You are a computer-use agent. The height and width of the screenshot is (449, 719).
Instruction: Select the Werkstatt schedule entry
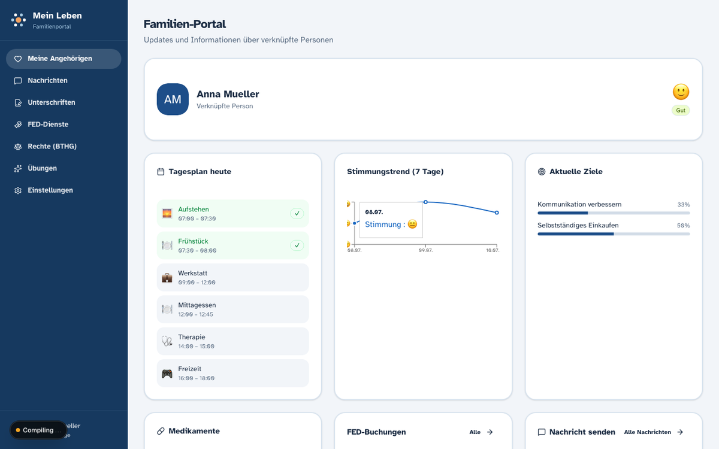(x=233, y=277)
